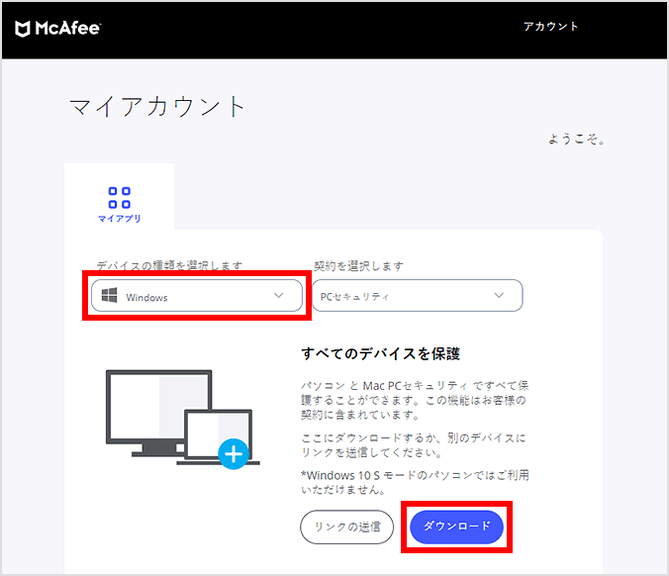The height and width of the screenshot is (576, 669).
Task: Click the blue plus add-device icon
Action: (234, 454)
